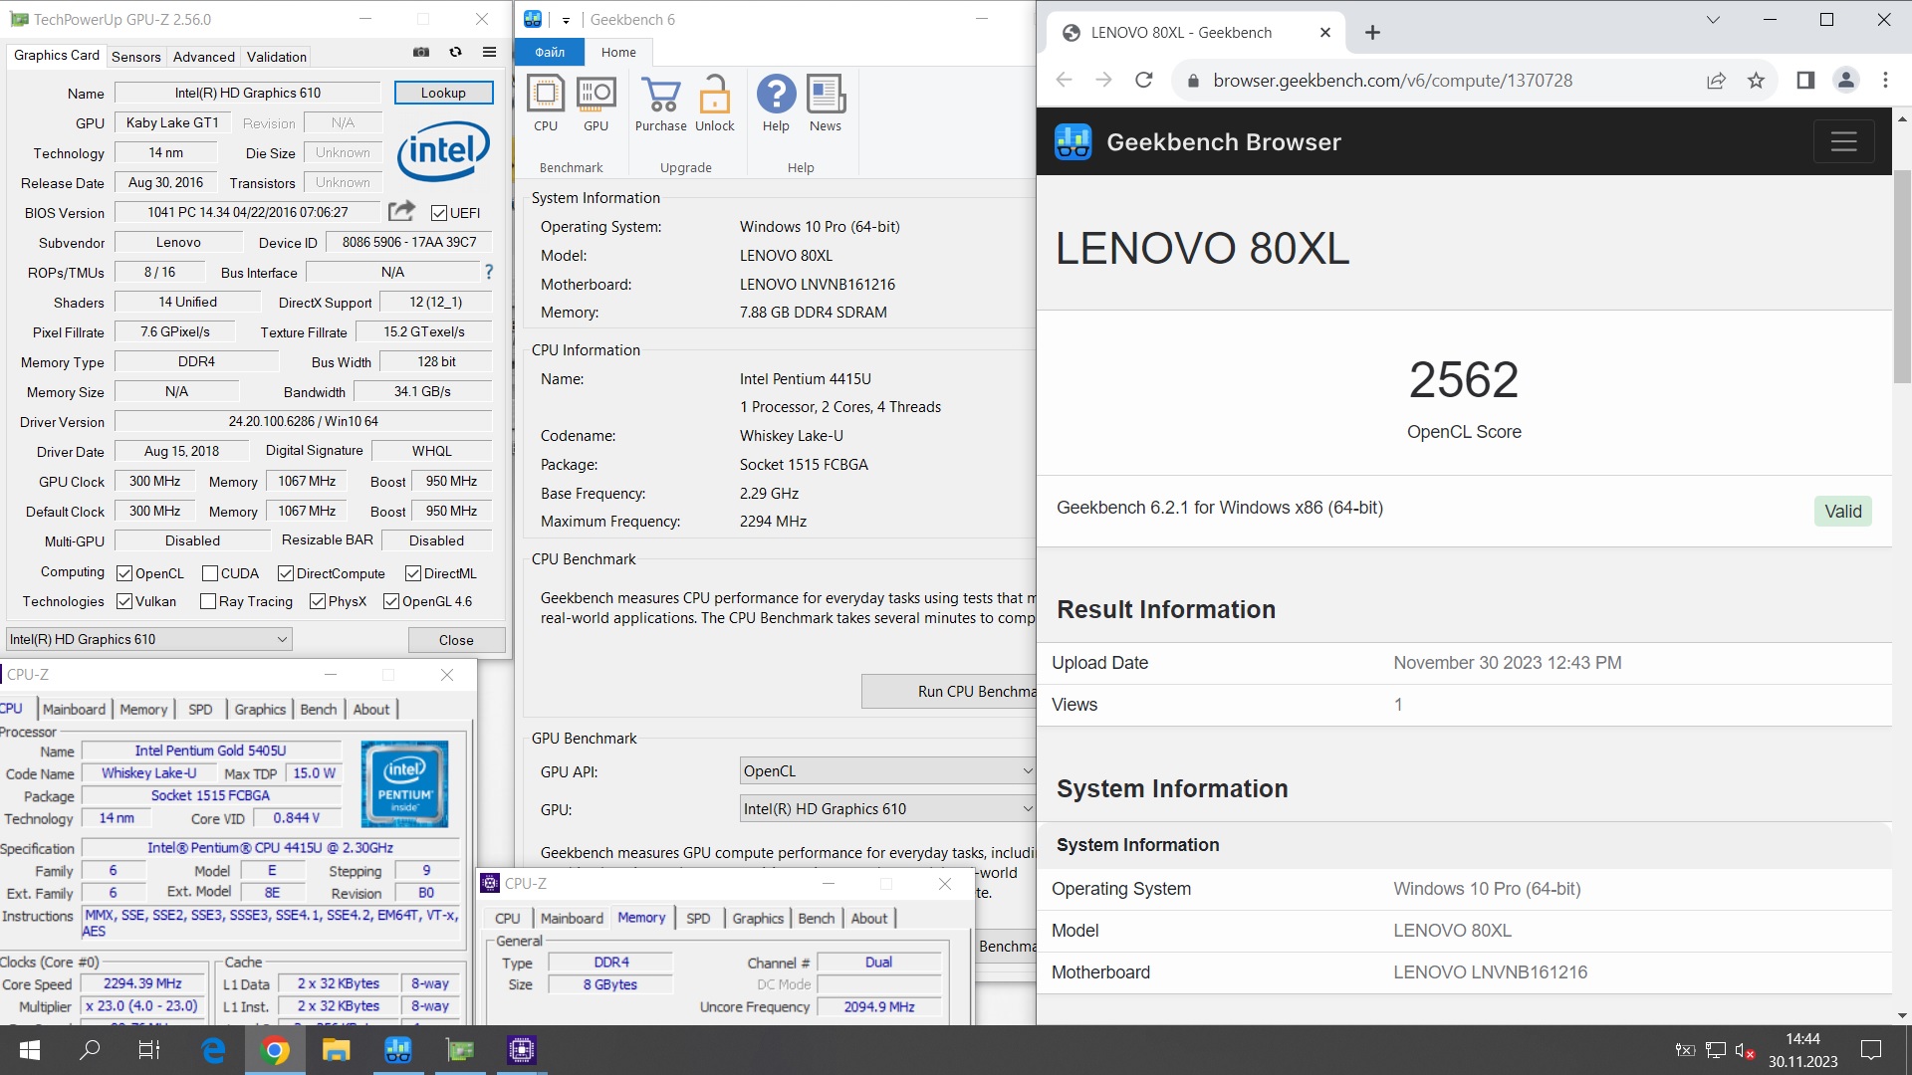Open the About tab in upper CPU-Z window

(x=371, y=710)
